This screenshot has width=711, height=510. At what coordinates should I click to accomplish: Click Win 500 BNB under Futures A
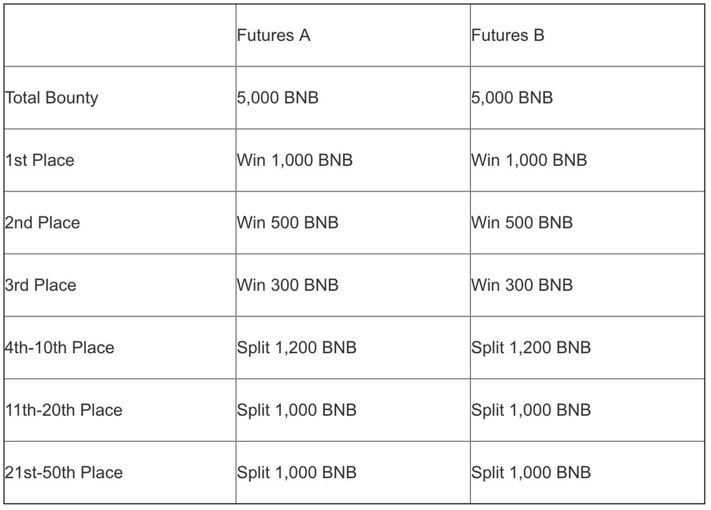click(x=288, y=222)
